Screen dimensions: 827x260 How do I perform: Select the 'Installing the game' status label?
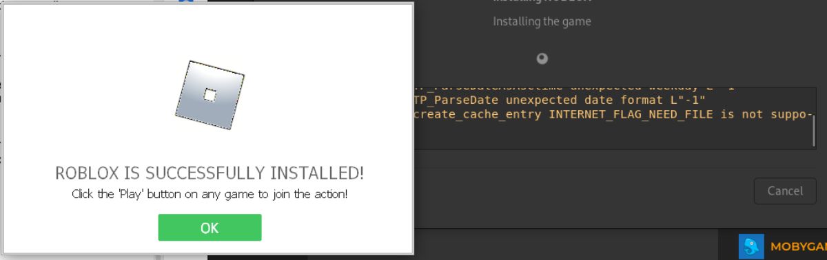coord(542,21)
